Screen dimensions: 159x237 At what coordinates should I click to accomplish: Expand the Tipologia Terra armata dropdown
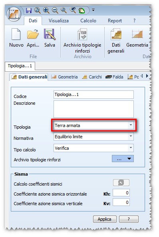point(131,125)
